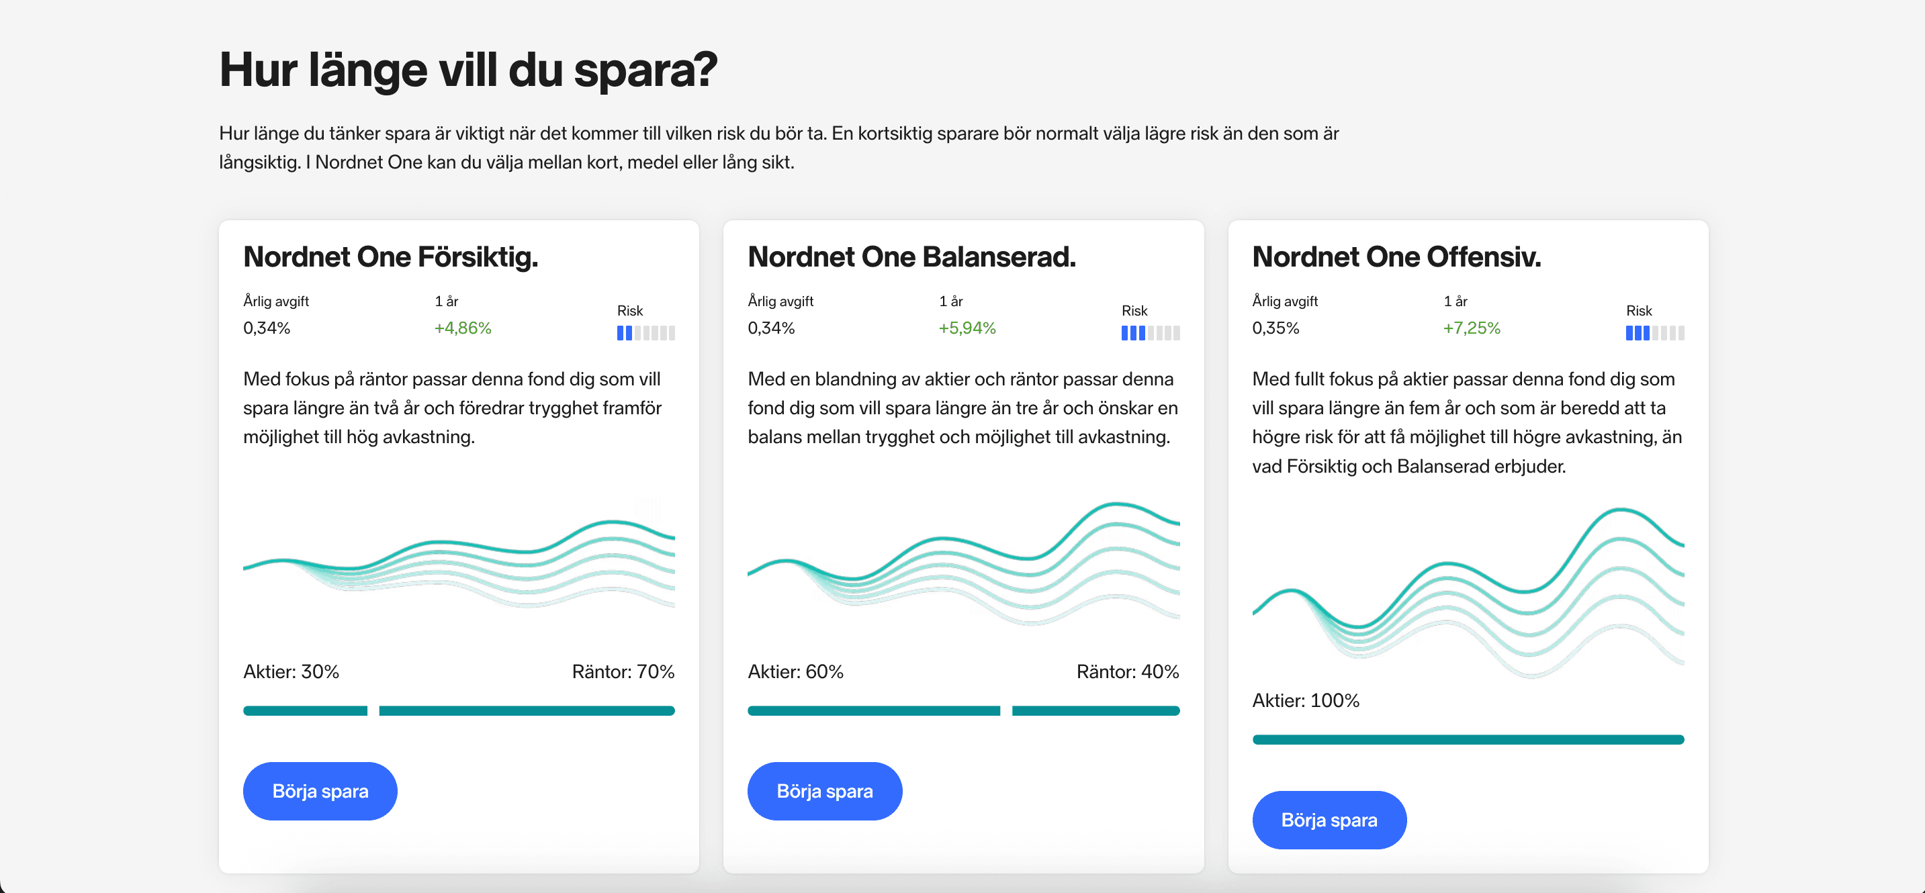The image size is (1925, 893).
Task: Click the Balanserad risk level indicator bars
Action: (1150, 332)
